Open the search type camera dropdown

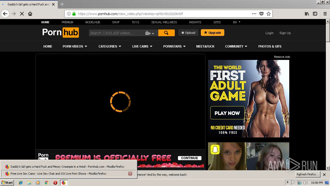pyautogui.click(x=150, y=33)
